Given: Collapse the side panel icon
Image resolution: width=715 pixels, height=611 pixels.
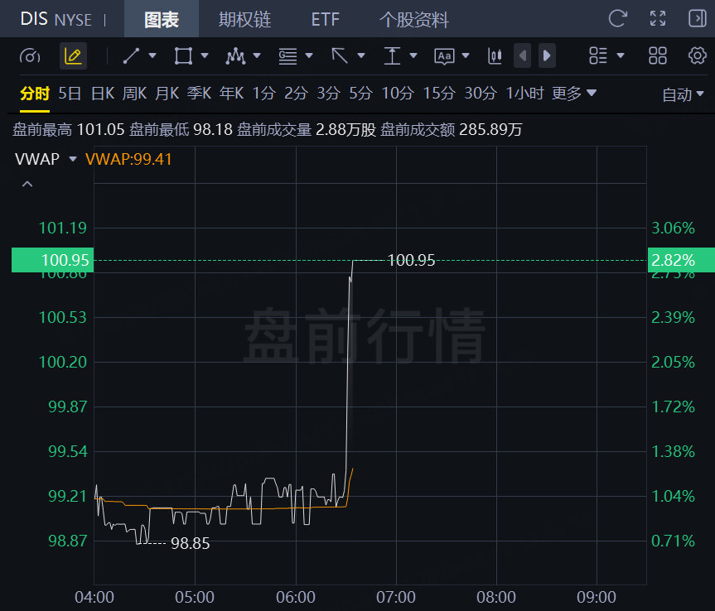Looking at the screenshot, I should [698, 19].
